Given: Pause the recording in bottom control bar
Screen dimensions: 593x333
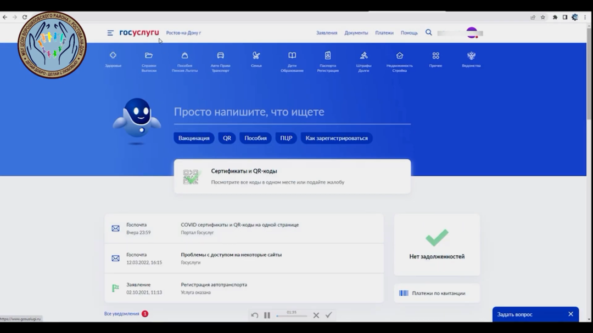Looking at the screenshot, I should 267,315.
